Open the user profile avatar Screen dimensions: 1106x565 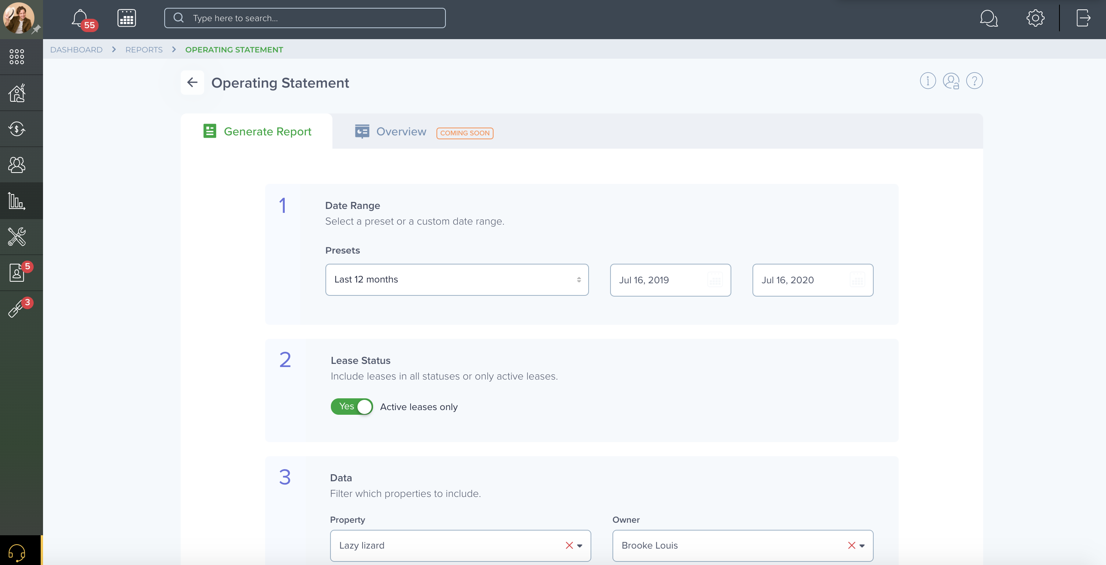pyautogui.click(x=19, y=18)
